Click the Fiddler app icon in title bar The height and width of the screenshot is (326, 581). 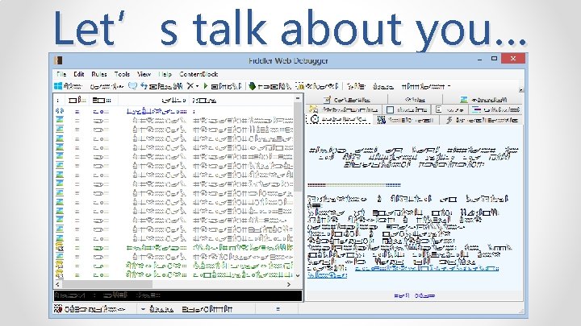point(58,60)
